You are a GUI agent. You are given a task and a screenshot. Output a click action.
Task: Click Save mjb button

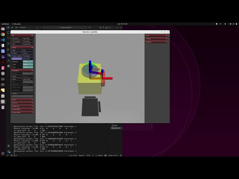28,38
